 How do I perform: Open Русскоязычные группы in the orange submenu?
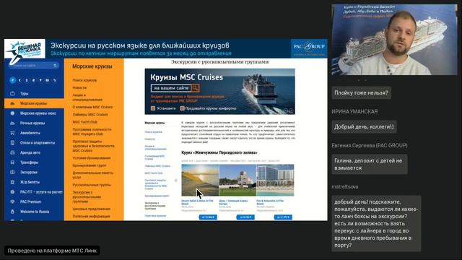point(92,185)
